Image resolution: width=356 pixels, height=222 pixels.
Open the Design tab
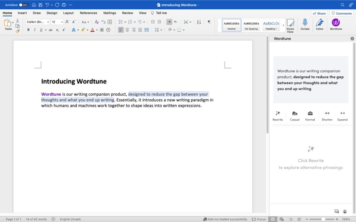coord(52,13)
